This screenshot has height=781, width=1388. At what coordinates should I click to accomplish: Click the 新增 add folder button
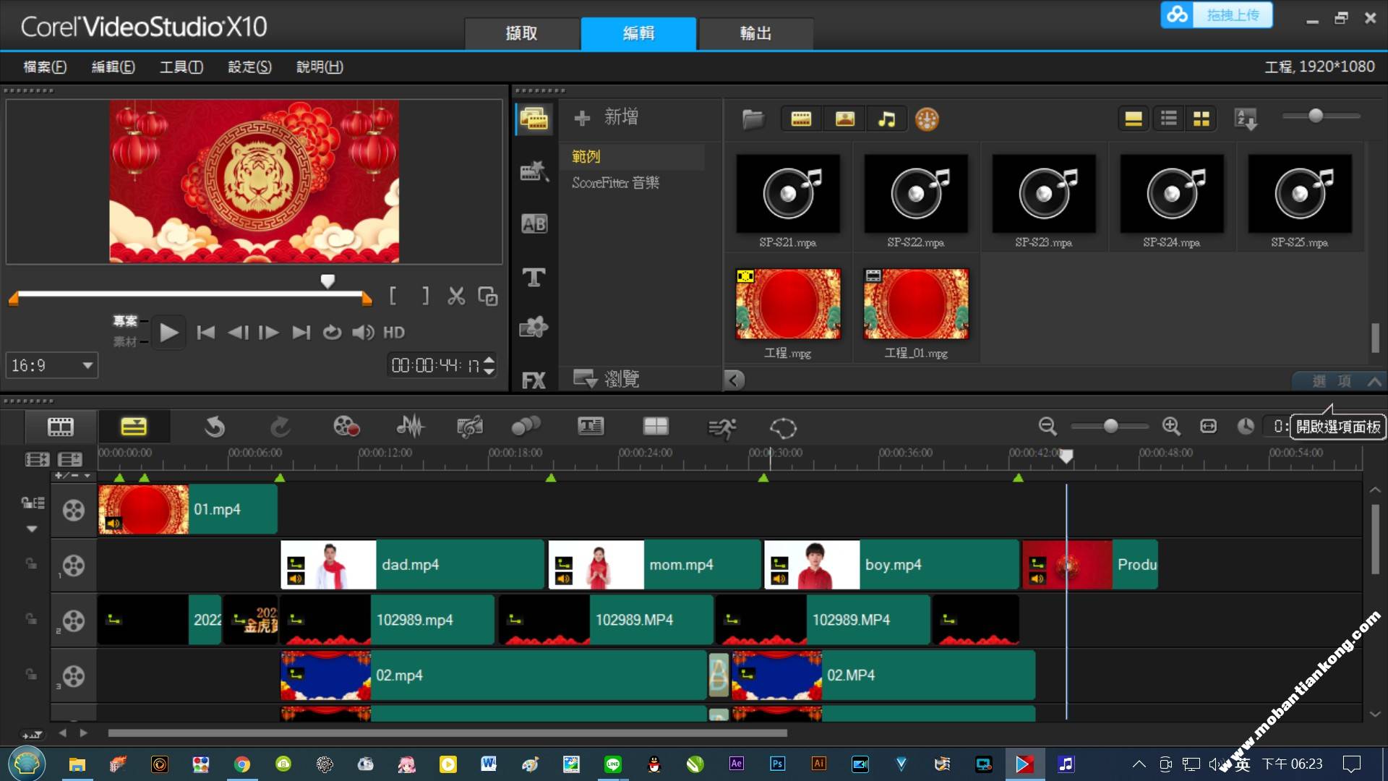[606, 117]
